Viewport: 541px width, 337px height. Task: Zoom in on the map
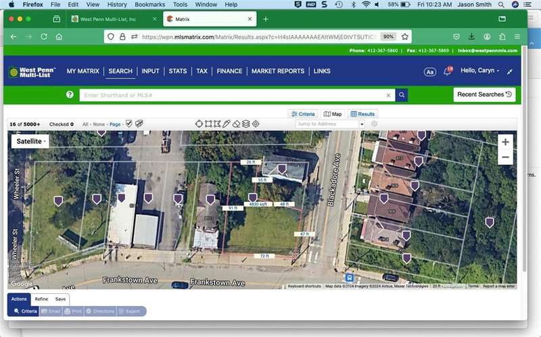click(505, 142)
